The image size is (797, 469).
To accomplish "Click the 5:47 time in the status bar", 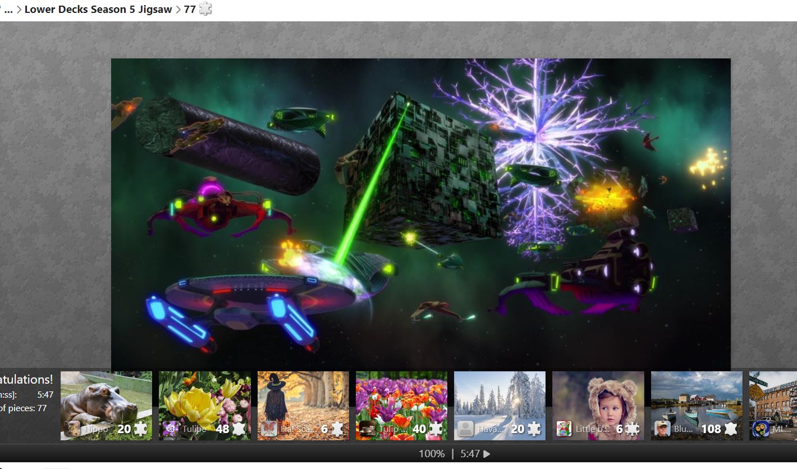I will click(x=470, y=454).
